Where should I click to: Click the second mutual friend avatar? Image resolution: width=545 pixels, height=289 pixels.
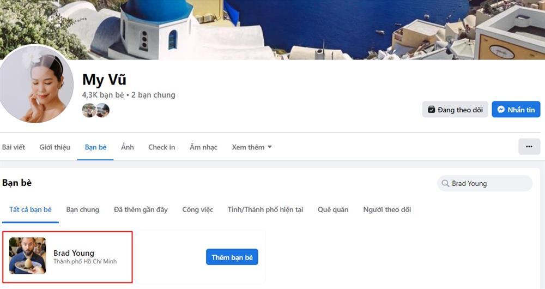click(103, 110)
